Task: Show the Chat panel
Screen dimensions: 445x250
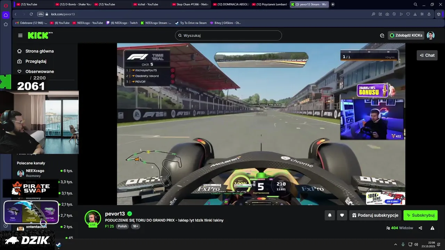Action: point(427,55)
